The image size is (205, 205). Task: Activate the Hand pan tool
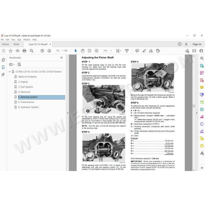pos(83,51)
